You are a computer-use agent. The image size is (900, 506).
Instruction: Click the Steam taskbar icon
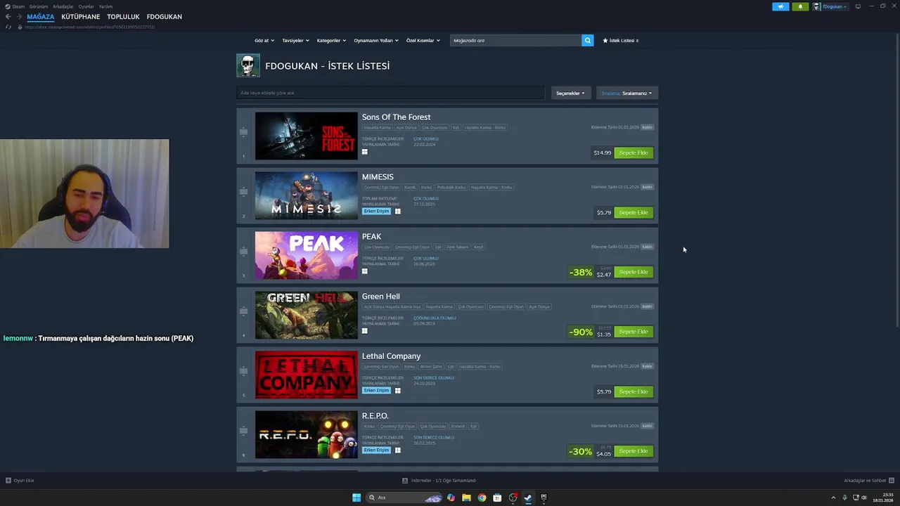[528, 498]
